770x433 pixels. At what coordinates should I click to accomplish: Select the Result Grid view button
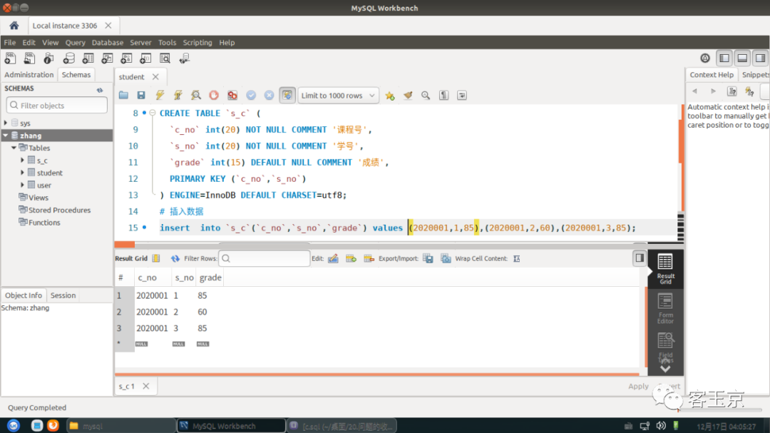click(x=665, y=269)
